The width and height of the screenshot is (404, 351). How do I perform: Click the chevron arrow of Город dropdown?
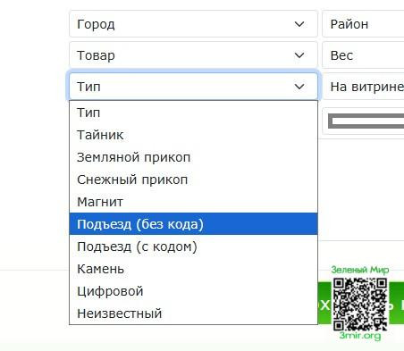pyautogui.click(x=299, y=24)
